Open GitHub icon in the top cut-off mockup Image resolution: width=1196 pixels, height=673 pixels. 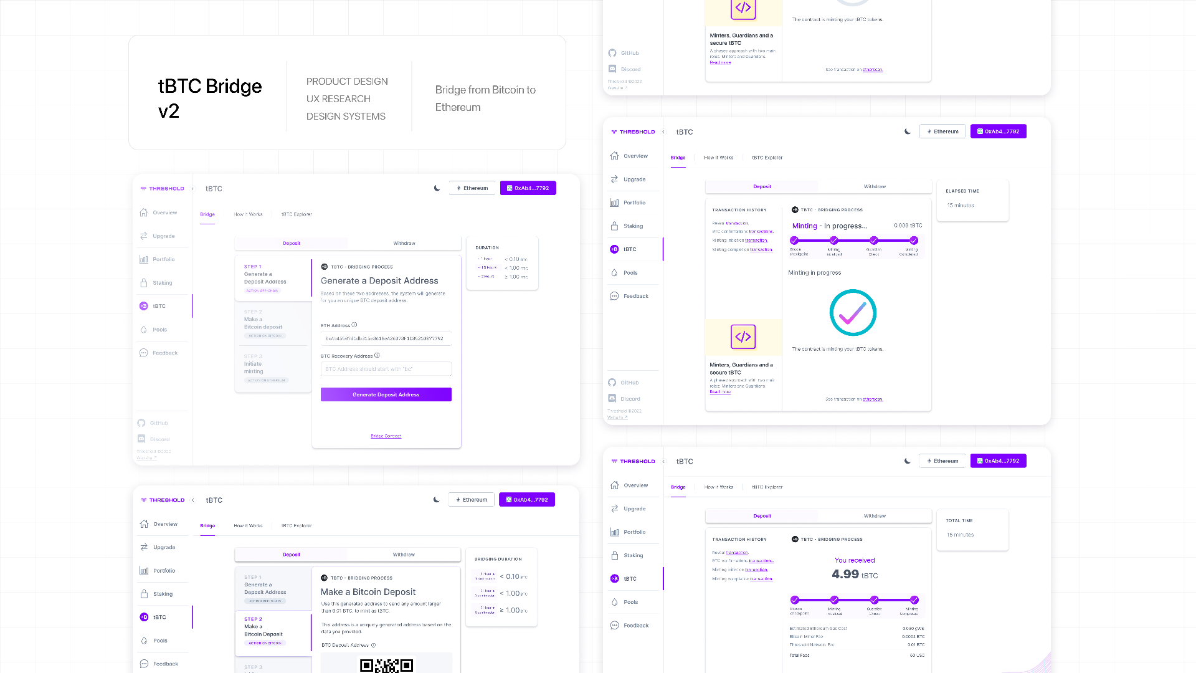pos(612,53)
